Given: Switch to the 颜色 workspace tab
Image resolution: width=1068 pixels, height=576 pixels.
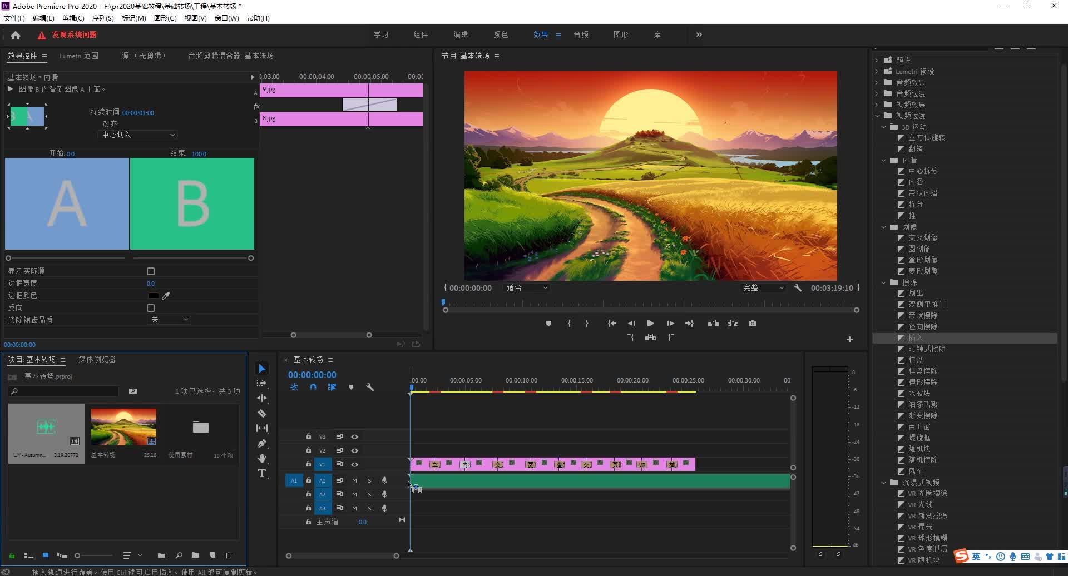Looking at the screenshot, I should click(x=501, y=34).
